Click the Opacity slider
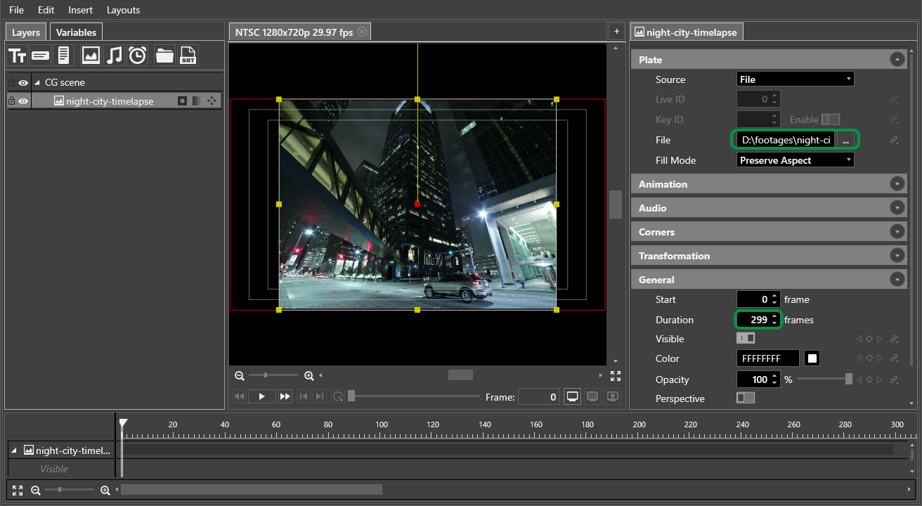The width and height of the screenshot is (922, 506). (825, 379)
